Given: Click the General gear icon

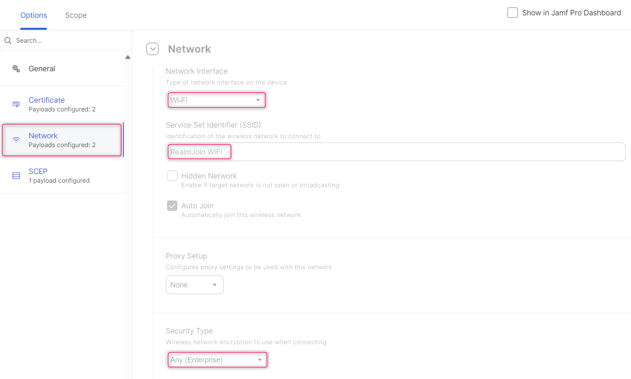Looking at the screenshot, I should 16,69.
